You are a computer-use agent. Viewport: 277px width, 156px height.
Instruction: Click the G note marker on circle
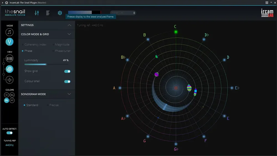click(148, 136)
